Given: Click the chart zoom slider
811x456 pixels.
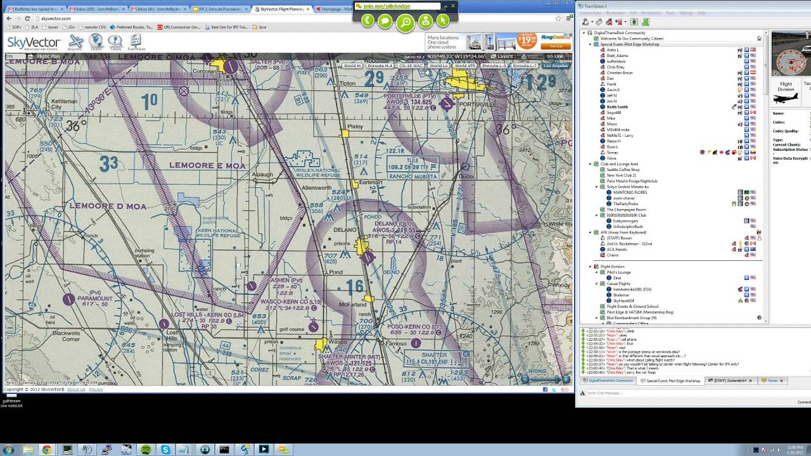Looking at the screenshot, I should 546,379.
